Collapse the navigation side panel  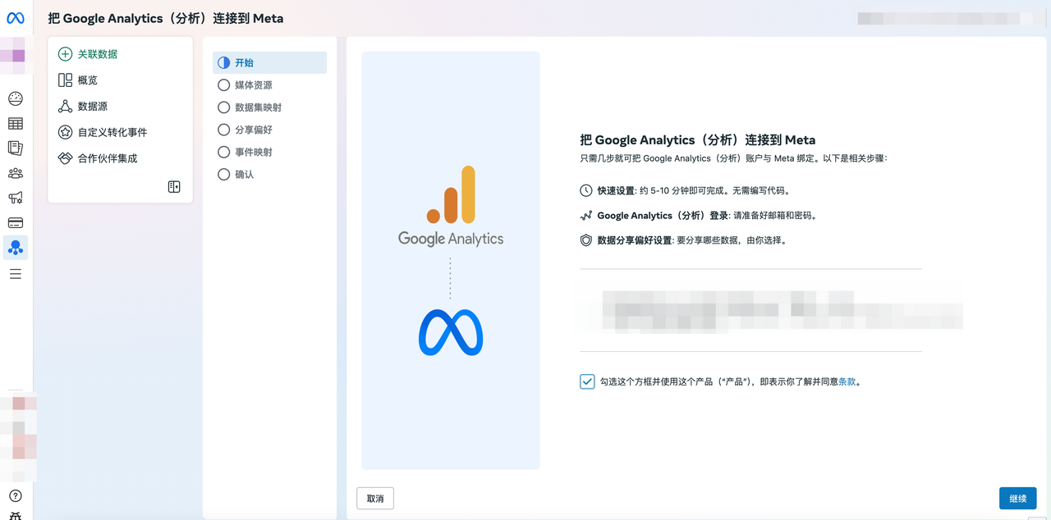point(174,187)
